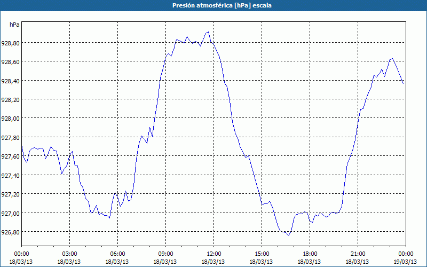Screen dimensions: 427x267
Task: Click the chart title 'Presión atmosférica [hPa] escala'
Action: [222, 5]
